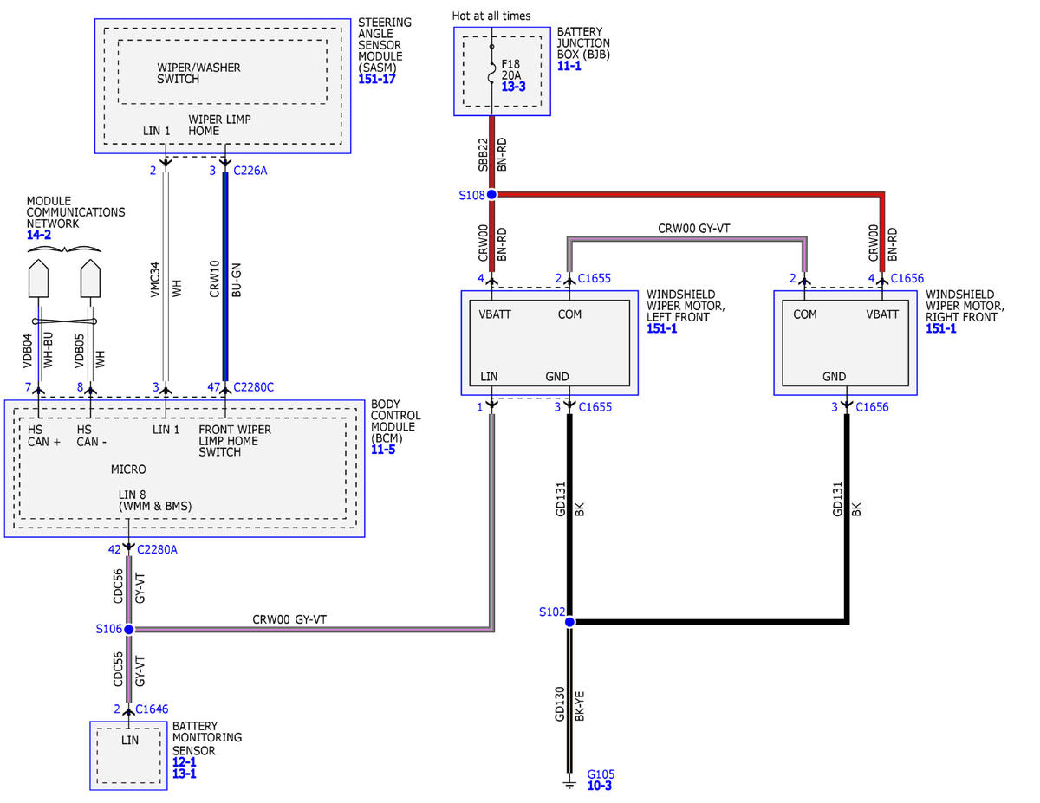1040x803 pixels.
Task: Open the 13-3 fuse F18 reference link
Action: point(514,87)
